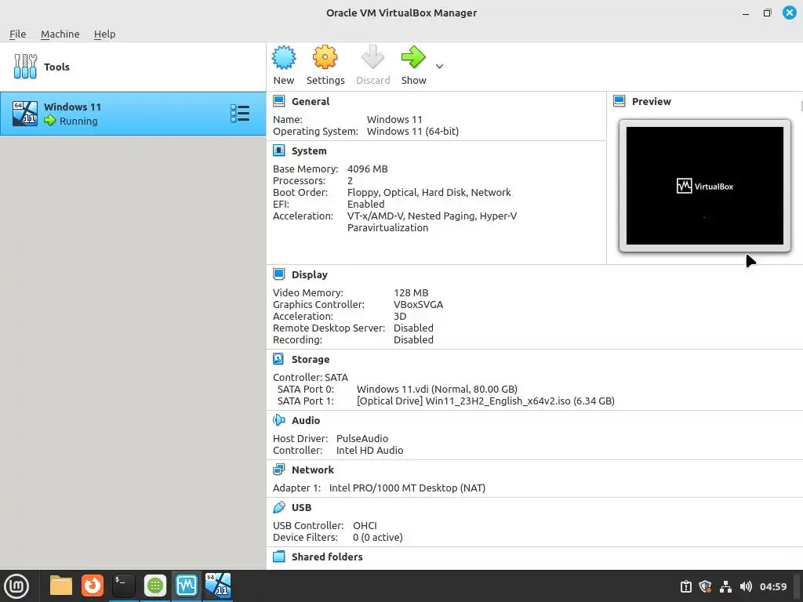This screenshot has height=602, width=803.
Task: Open the Help menu
Action: tap(104, 34)
